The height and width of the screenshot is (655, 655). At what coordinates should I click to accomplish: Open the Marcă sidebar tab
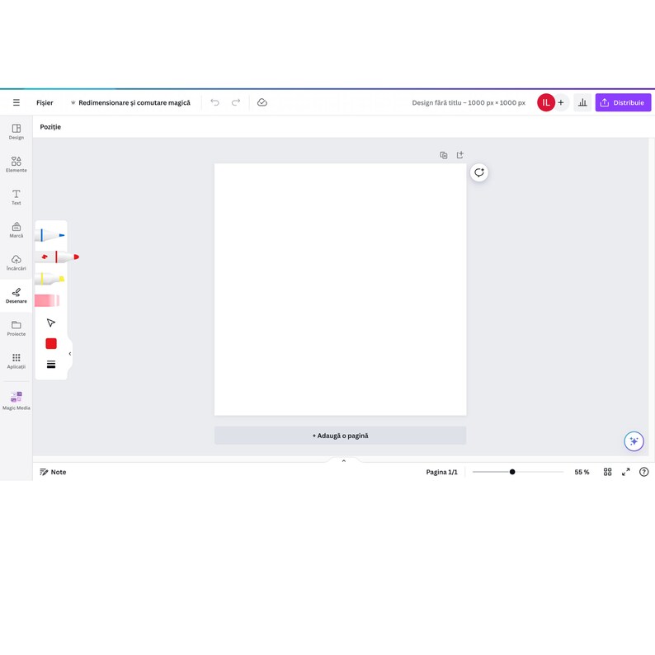[x=16, y=230]
